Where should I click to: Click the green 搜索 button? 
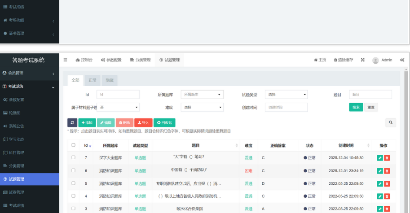[x=356, y=107]
